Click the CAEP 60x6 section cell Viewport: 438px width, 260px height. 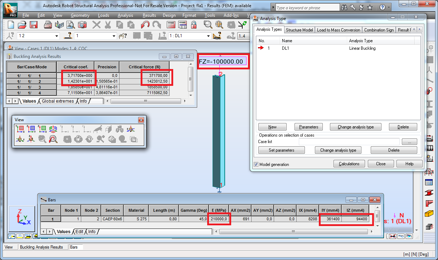[x=112, y=219]
